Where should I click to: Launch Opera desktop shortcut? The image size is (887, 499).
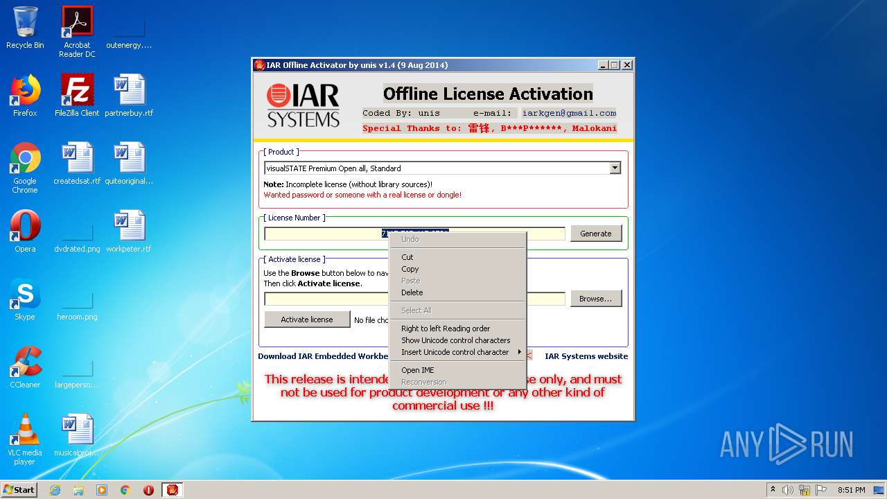[x=25, y=231]
